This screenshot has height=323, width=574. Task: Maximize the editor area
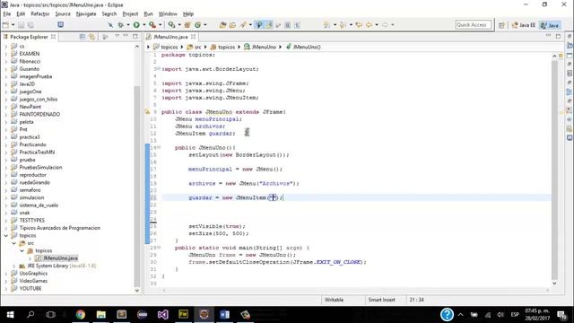coord(558,36)
